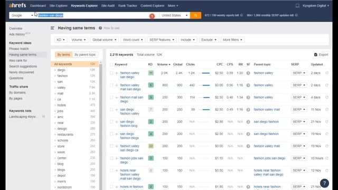Open the notifications icon beside Kyngdom Digital
338x190 pixels.
297,6
